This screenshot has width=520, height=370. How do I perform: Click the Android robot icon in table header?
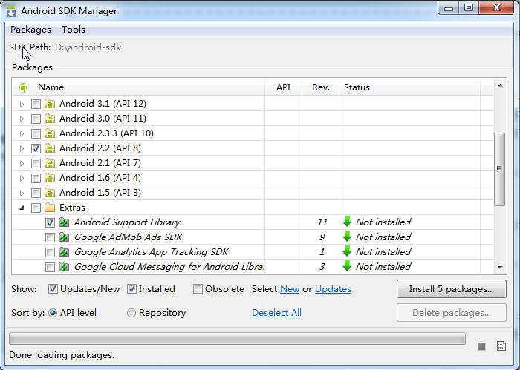tap(23, 87)
